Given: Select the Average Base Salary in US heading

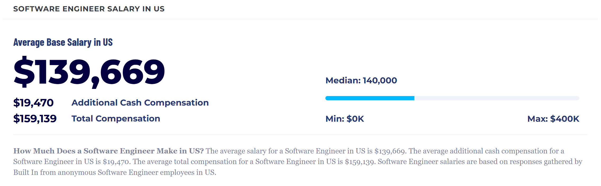Looking at the screenshot, I should point(63,42).
